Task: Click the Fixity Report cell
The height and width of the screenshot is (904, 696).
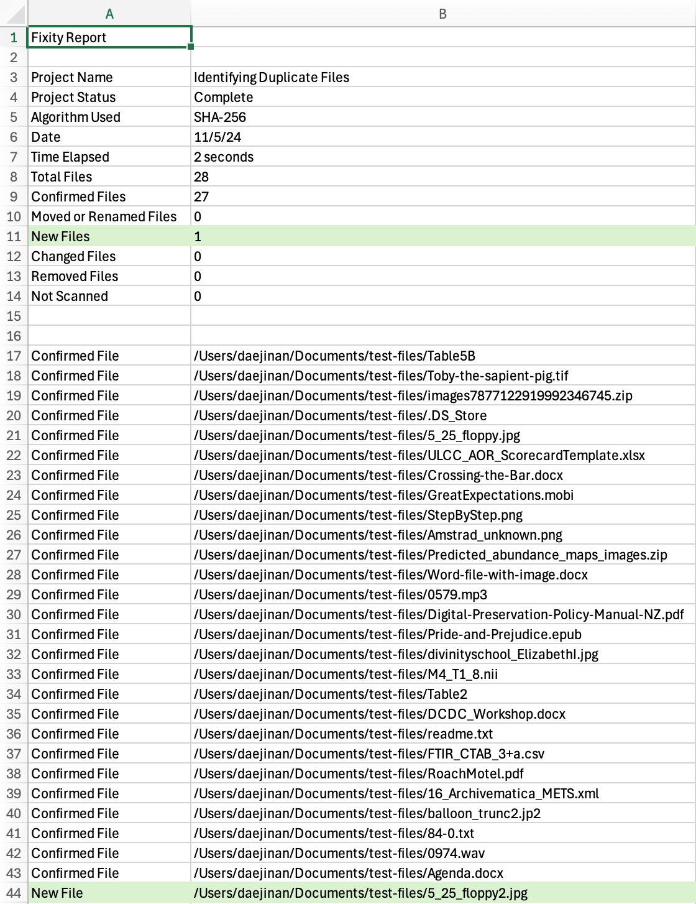Action: tap(109, 37)
